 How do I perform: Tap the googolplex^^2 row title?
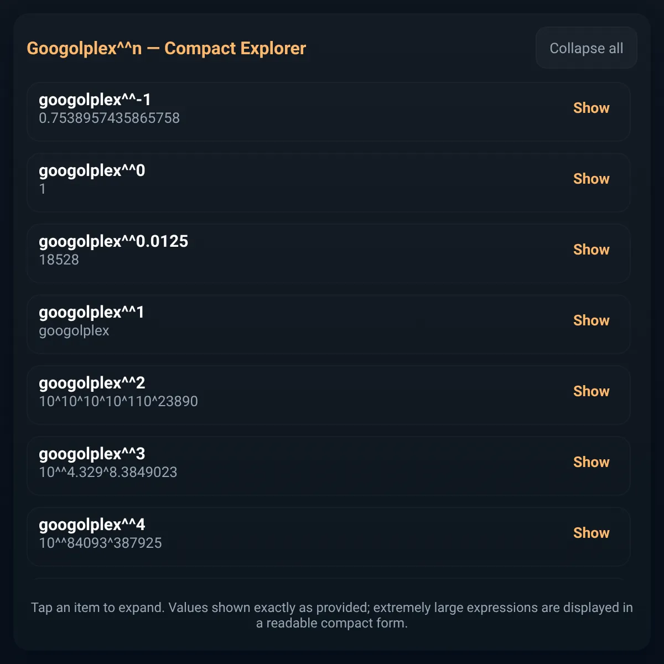click(x=92, y=383)
